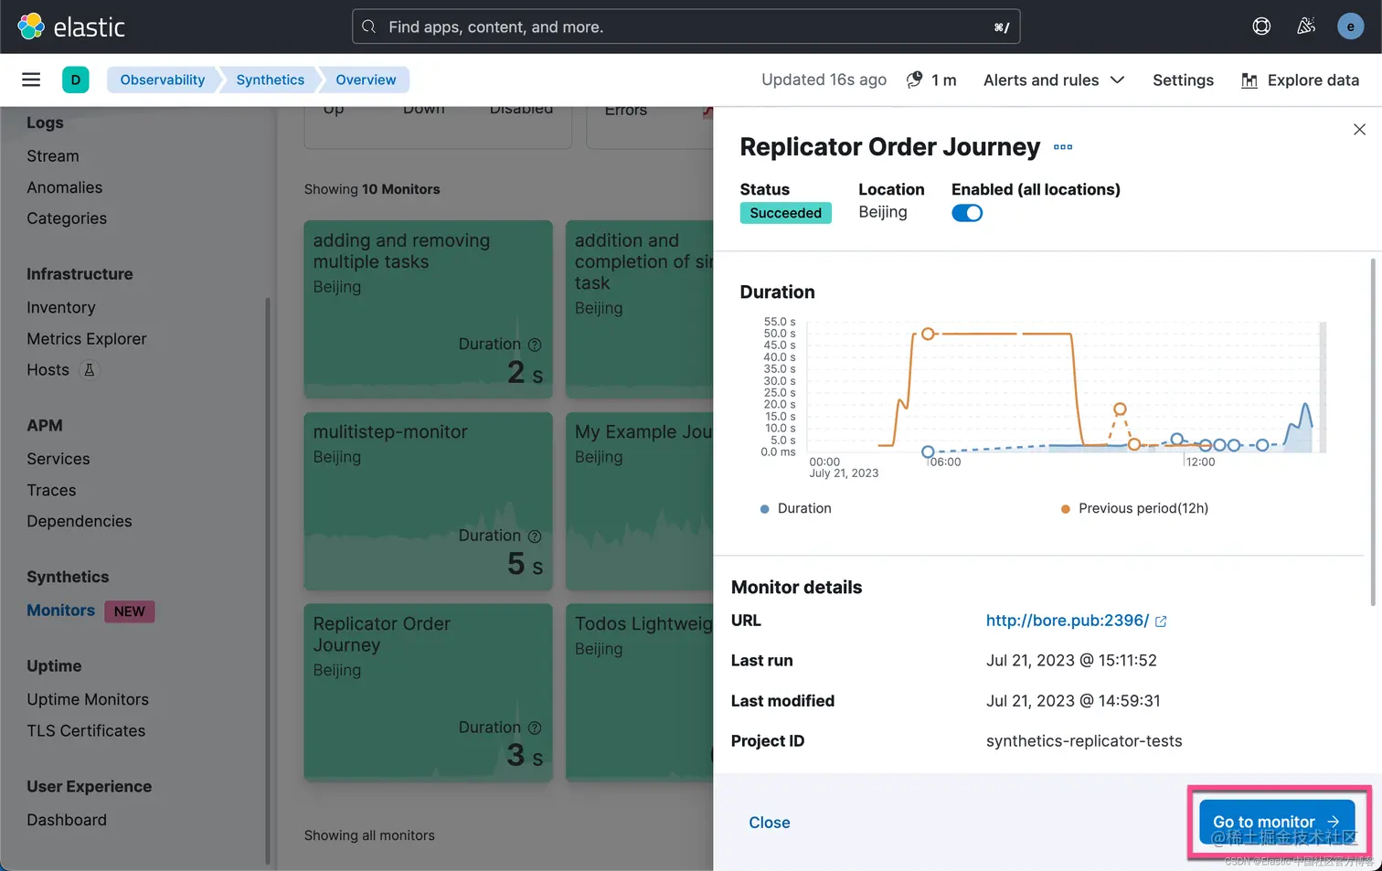Click the Elastic logo
This screenshot has width=1382, height=871.
(71, 27)
